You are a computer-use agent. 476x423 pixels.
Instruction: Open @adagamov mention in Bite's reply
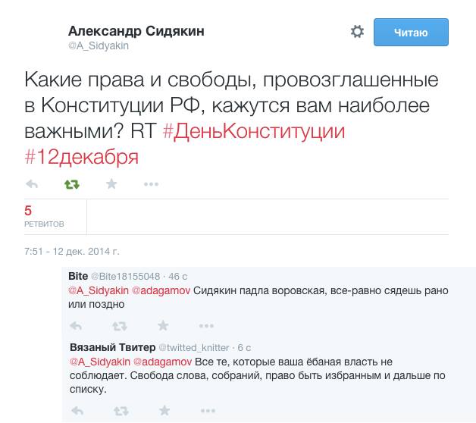[x=161, y=290]
